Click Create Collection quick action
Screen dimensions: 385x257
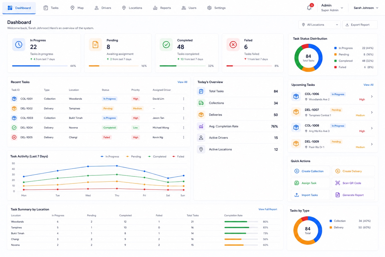tap(310, 171)
